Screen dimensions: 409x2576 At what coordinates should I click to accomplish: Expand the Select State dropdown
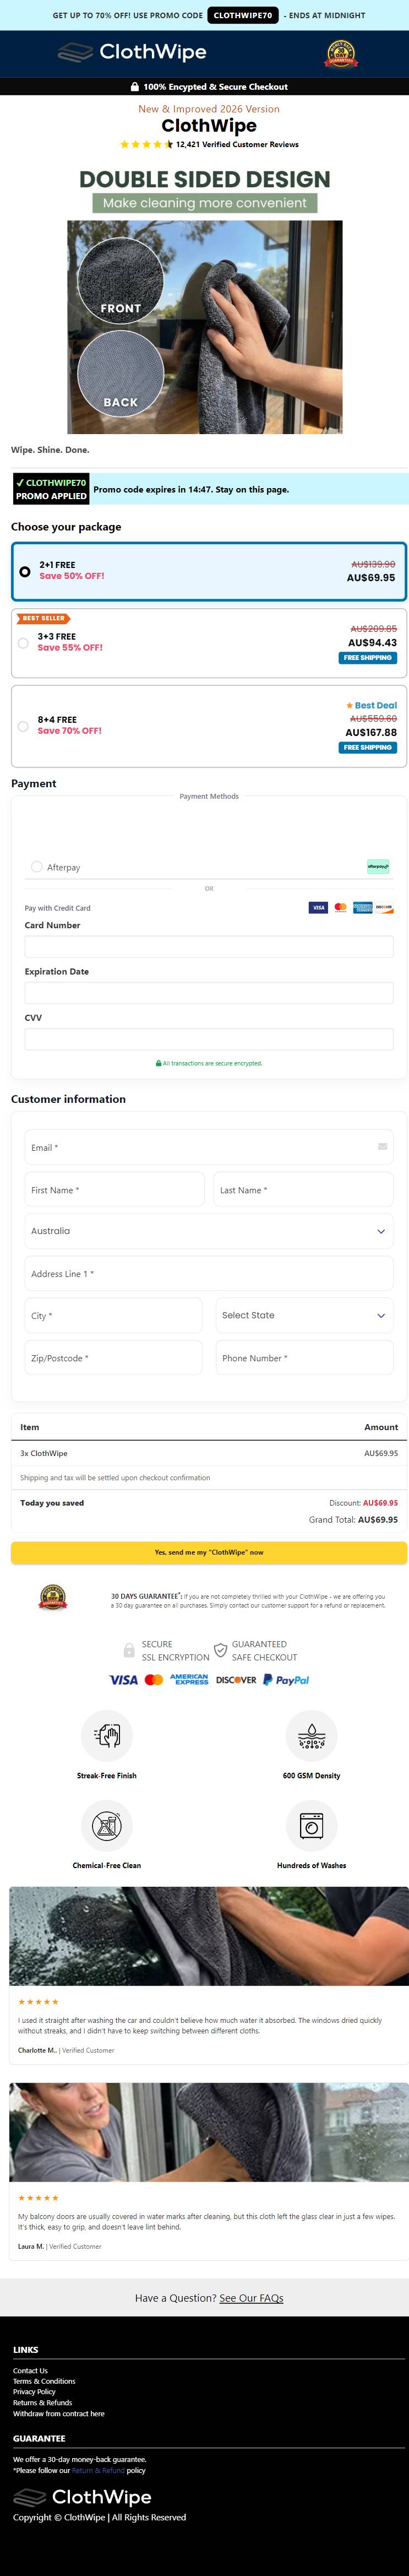pyautogui.click(x=304, y=1315)
